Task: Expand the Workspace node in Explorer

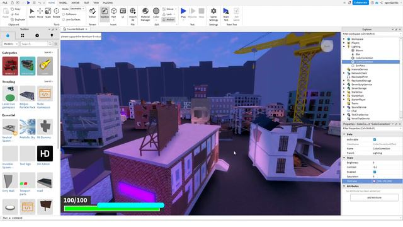Action: [x=344, y=39]
